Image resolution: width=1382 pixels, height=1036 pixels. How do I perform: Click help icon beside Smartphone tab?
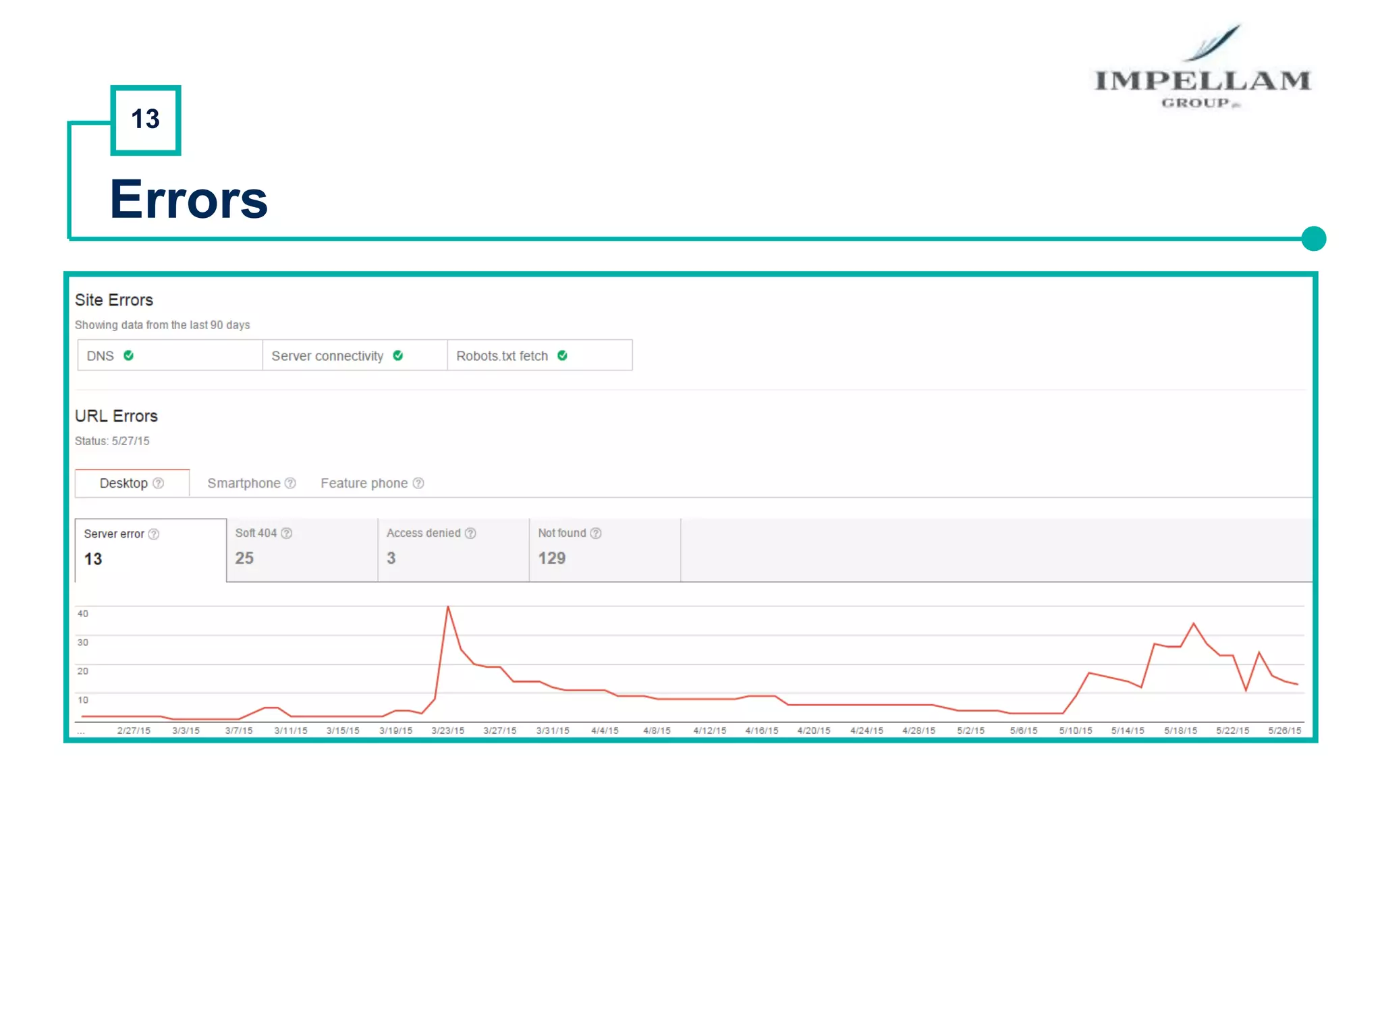tap(290, 483)
